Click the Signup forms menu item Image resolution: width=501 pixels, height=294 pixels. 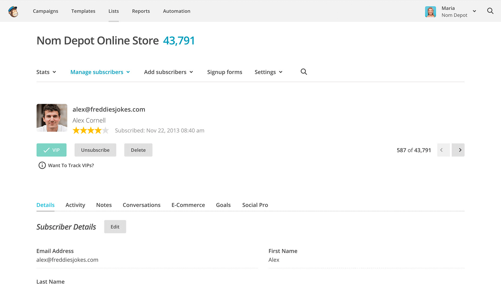[225, 72]
